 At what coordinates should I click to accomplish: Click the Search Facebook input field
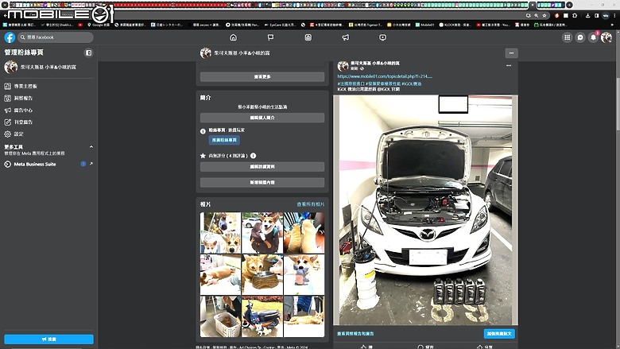[x=56, y=37]
